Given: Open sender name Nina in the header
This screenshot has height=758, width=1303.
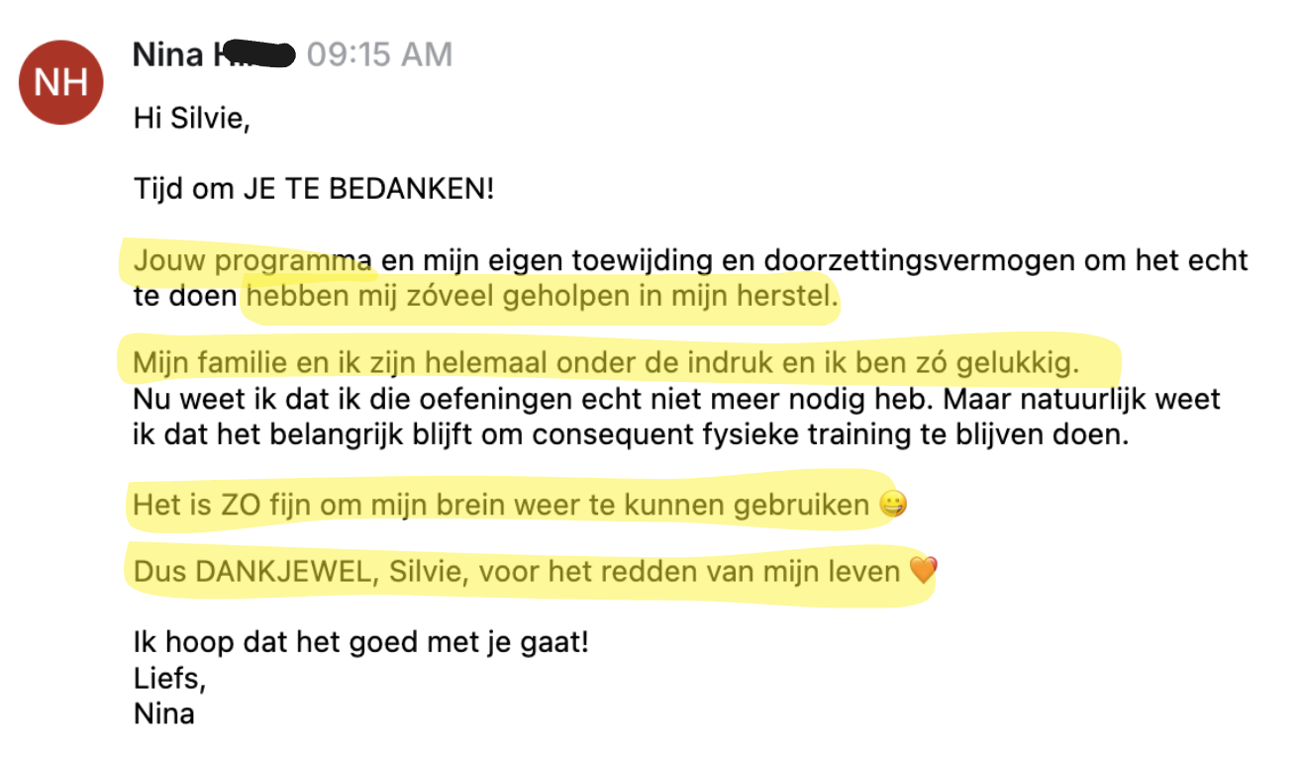Looking at the screenshot, I should coord(167,54).
